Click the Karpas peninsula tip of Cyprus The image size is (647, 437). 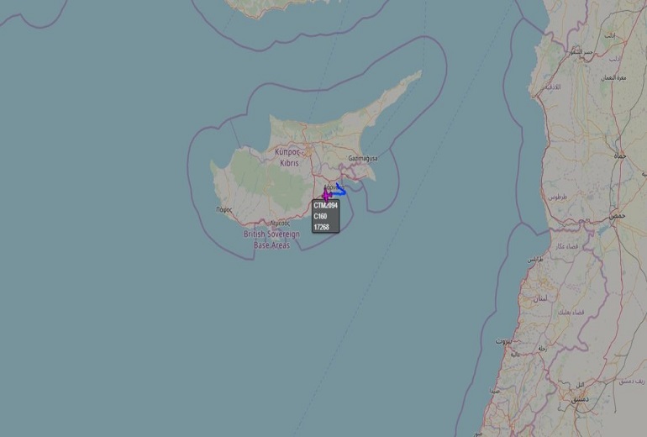point(420,71)
